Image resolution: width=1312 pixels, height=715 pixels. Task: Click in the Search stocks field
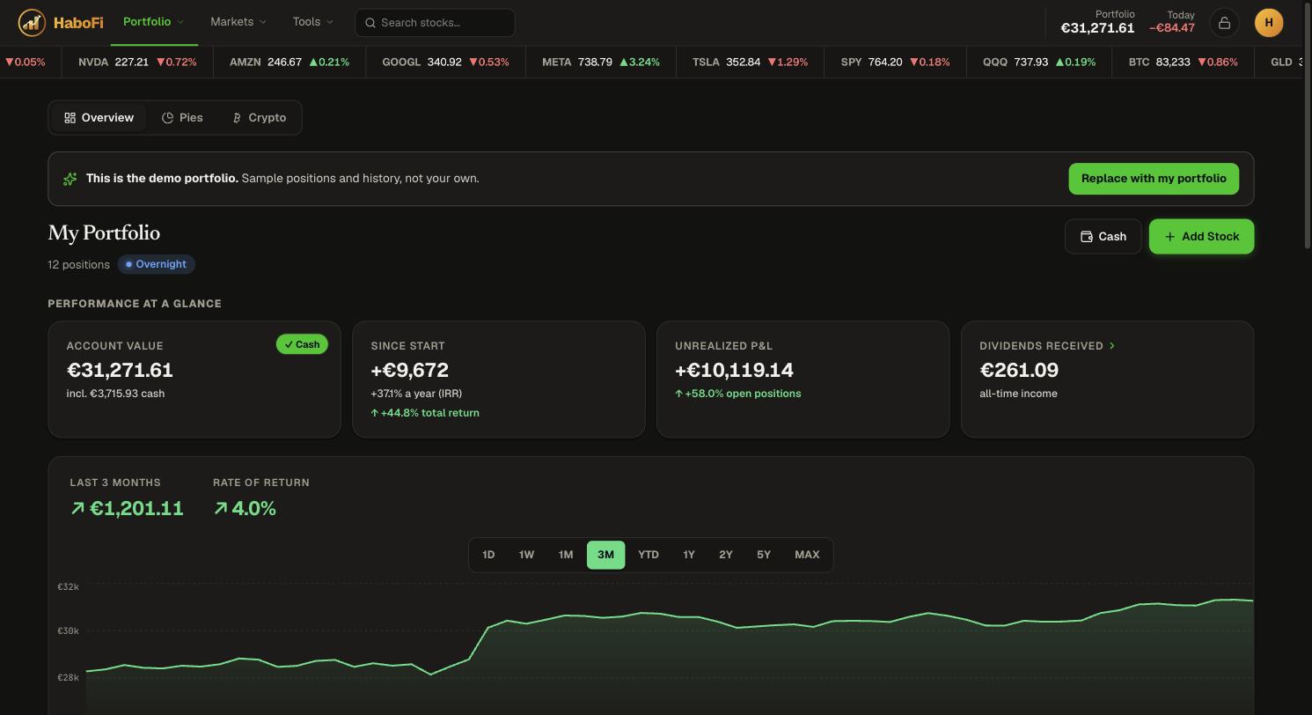click(435, 23)
